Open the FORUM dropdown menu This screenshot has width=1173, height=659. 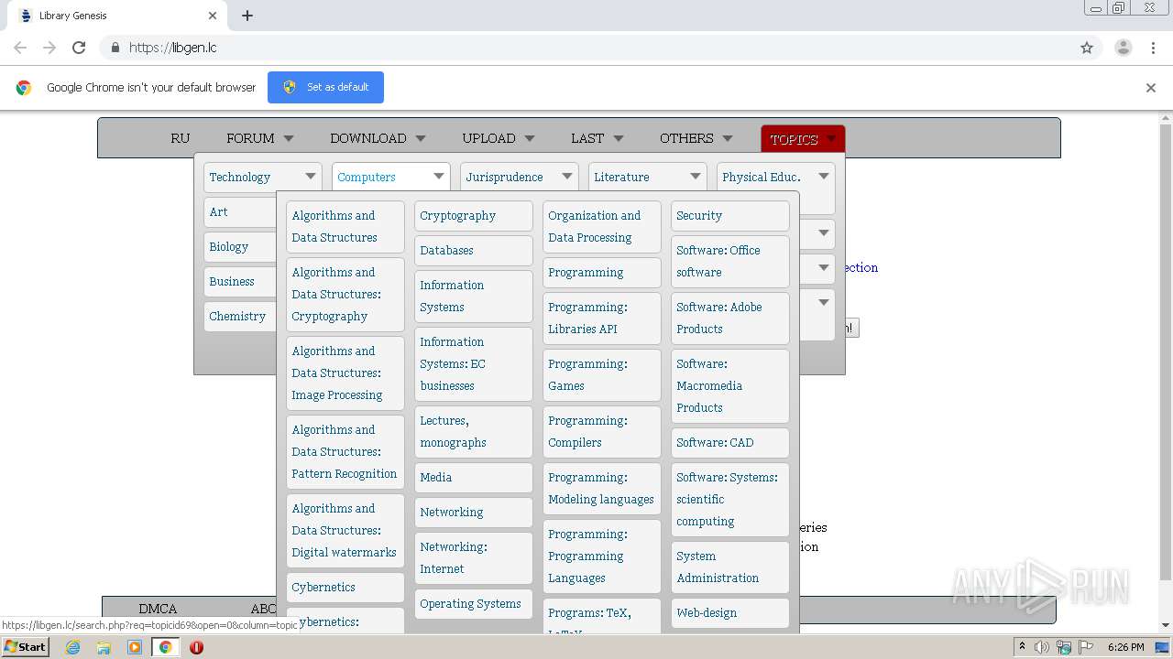point(260,138)
